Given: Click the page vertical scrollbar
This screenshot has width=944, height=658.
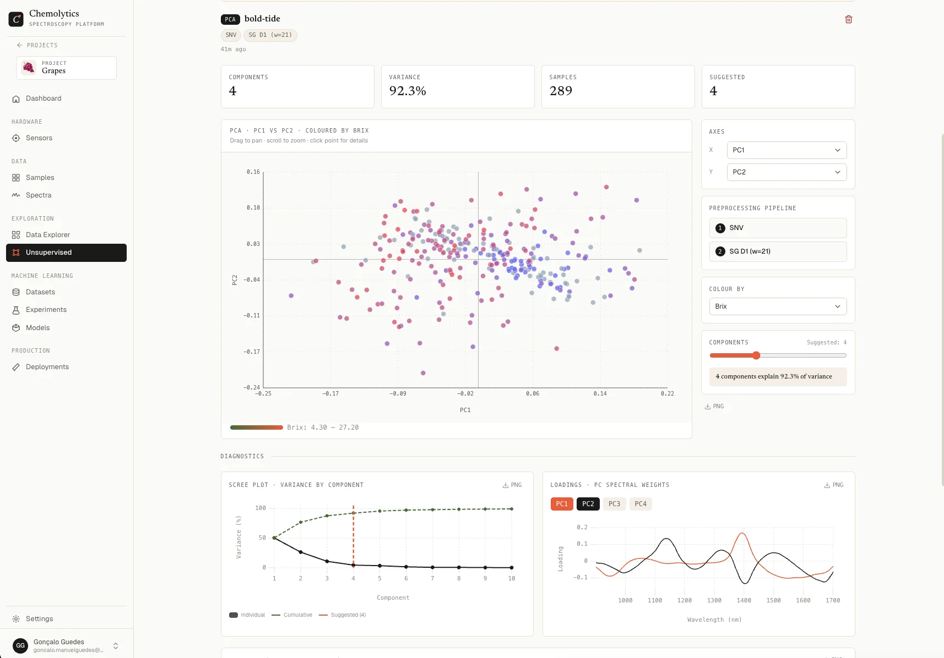Looking at the screenshot, I should (x=942, y=310).
